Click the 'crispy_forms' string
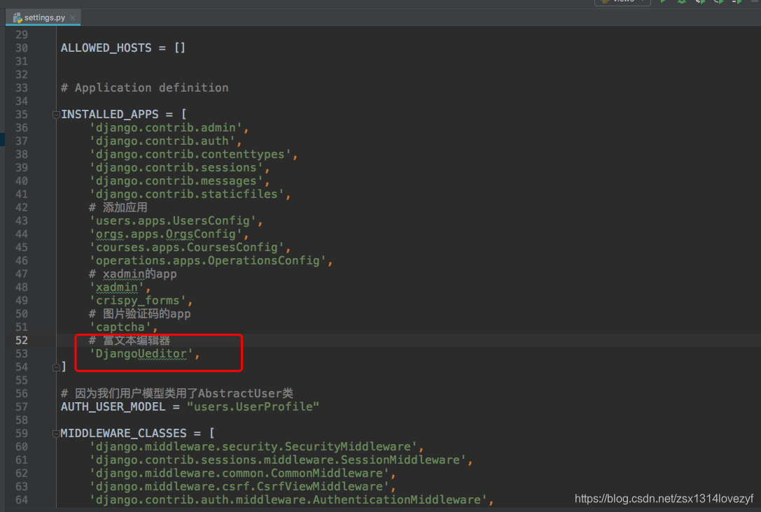This screenshot has height=512, width=761. coord(137,301)
